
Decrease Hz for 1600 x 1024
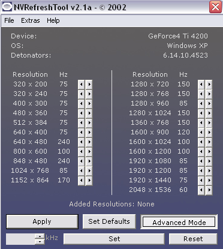click(x=201, y=142)
